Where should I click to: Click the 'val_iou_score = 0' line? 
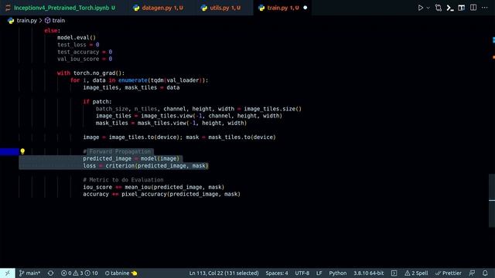tap(84, 59)
